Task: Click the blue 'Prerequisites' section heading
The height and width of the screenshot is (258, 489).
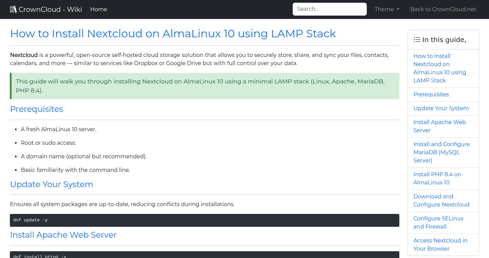Action: 36,109
